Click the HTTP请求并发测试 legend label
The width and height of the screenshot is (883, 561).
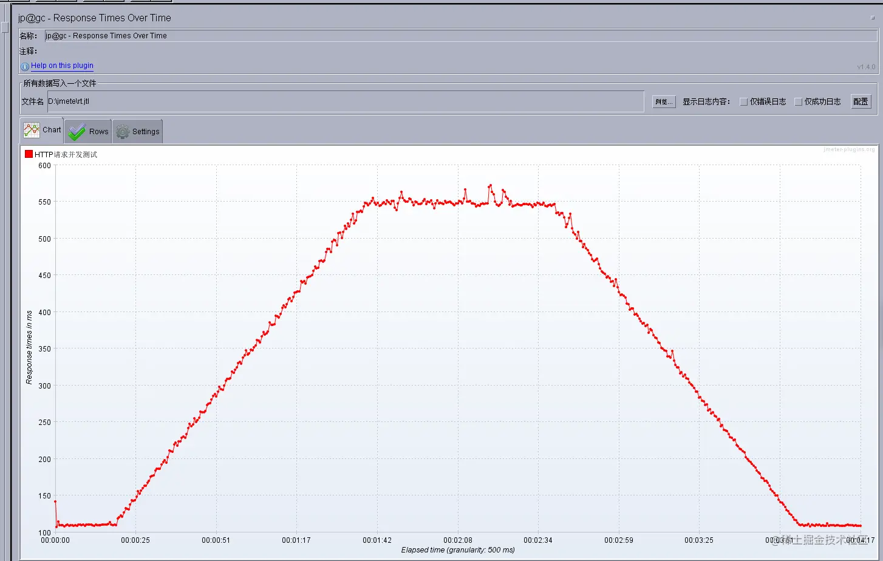point(66,155)
